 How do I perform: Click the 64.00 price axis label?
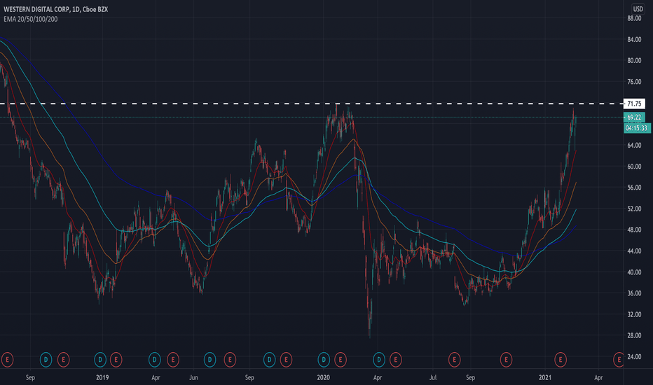[x=634, y=146]
